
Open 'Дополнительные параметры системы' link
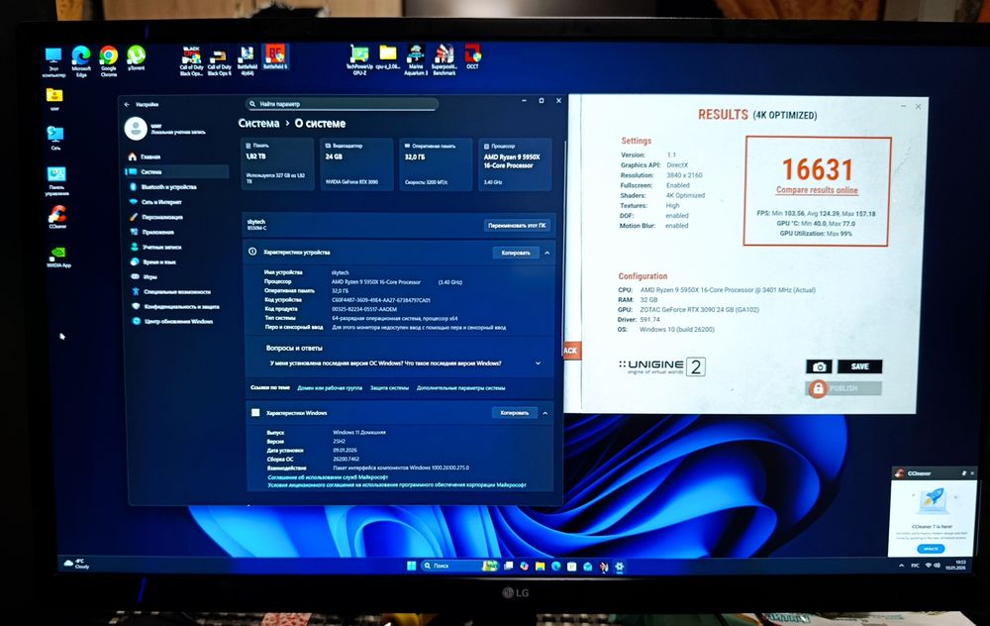[x=461, y=388]
